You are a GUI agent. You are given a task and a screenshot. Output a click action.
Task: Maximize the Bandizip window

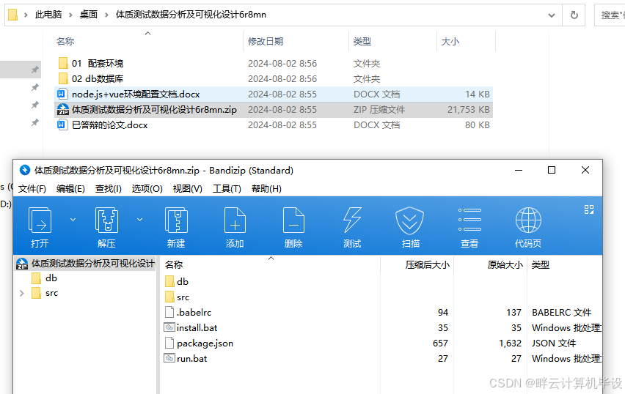coord(552,170)
